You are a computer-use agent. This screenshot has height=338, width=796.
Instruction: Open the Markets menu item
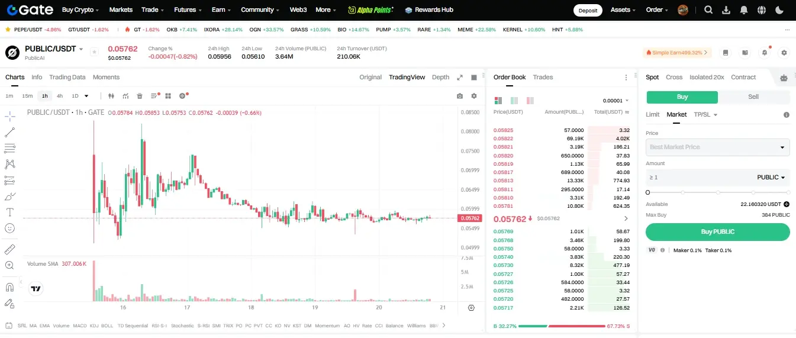pyautogui.click(x=121, y=10)
